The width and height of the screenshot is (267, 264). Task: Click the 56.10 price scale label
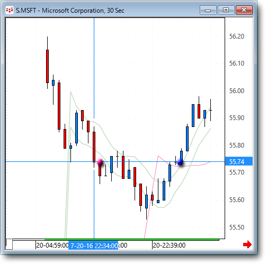(x=237, y=63)
